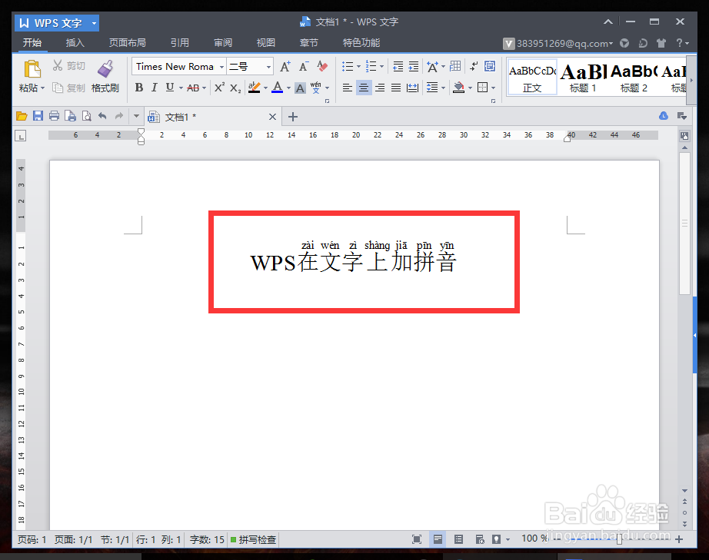Open the 特色功能 tab
Viewport: 709px width, 560px height.
click(361, 43)
